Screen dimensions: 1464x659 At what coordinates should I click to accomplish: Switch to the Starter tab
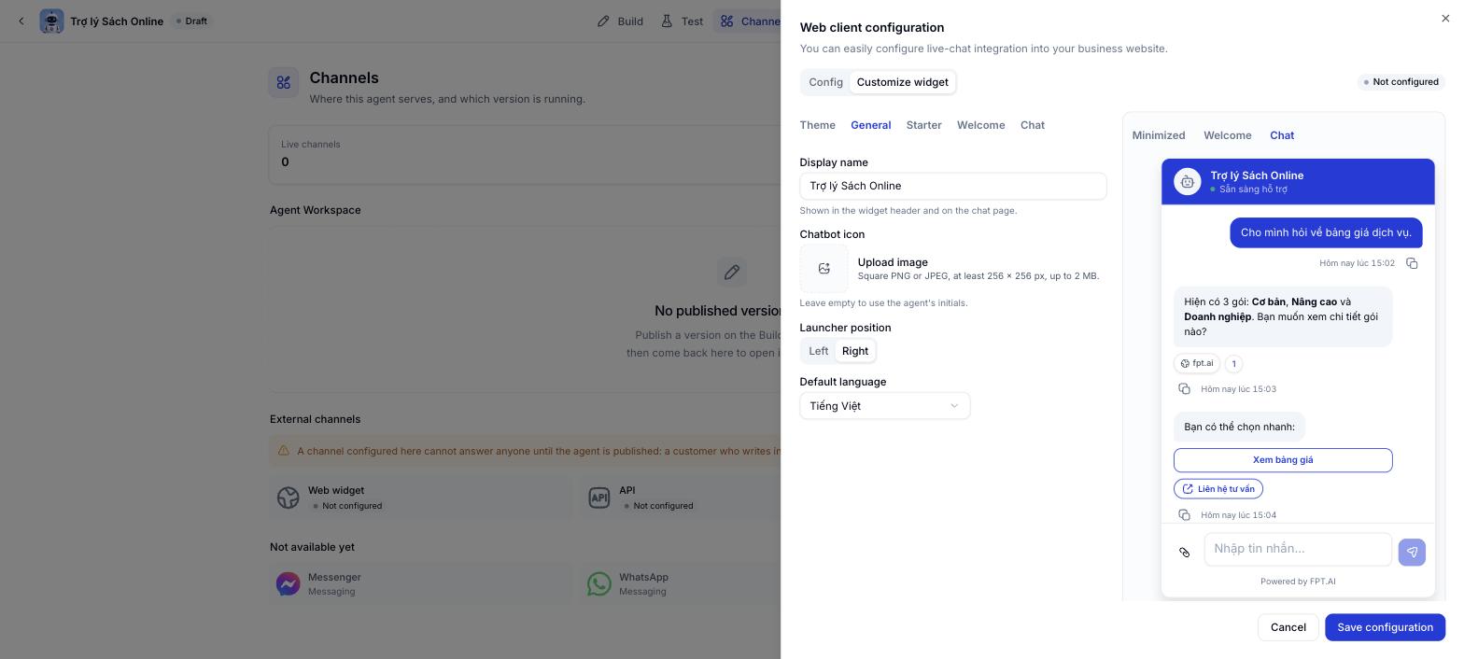(923, 125)
